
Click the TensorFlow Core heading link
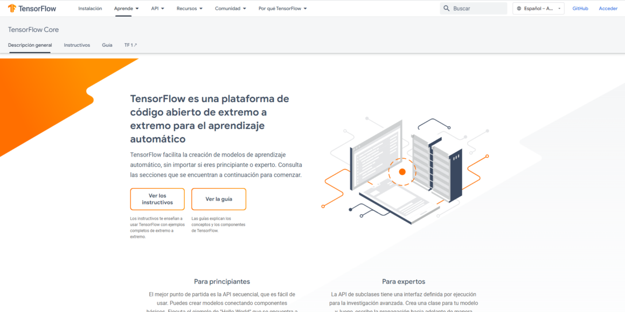click(x=33, y=29)
